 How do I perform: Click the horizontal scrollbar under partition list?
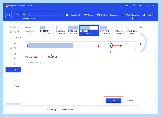point(13,104)
